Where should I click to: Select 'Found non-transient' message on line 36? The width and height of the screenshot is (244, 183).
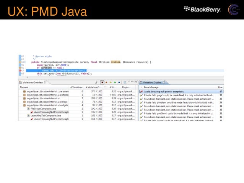(x=181, y=117)
